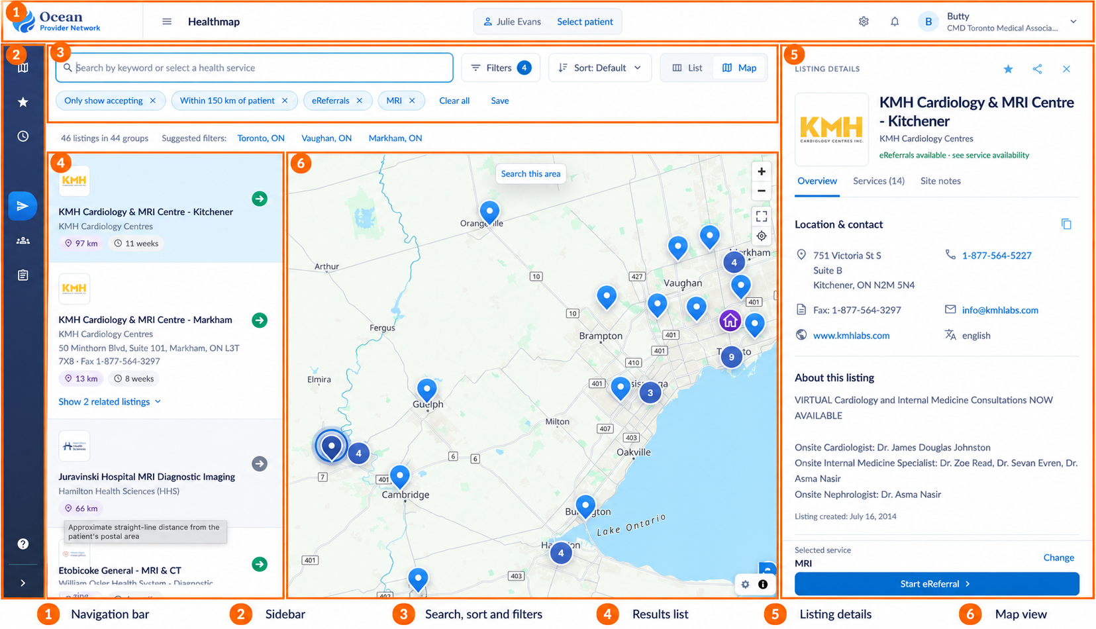The width and height of the screenshot is (1096, 629).
Task: Expand the Butty account menu
Action: pyautogui.click(x=1073, y=22)
